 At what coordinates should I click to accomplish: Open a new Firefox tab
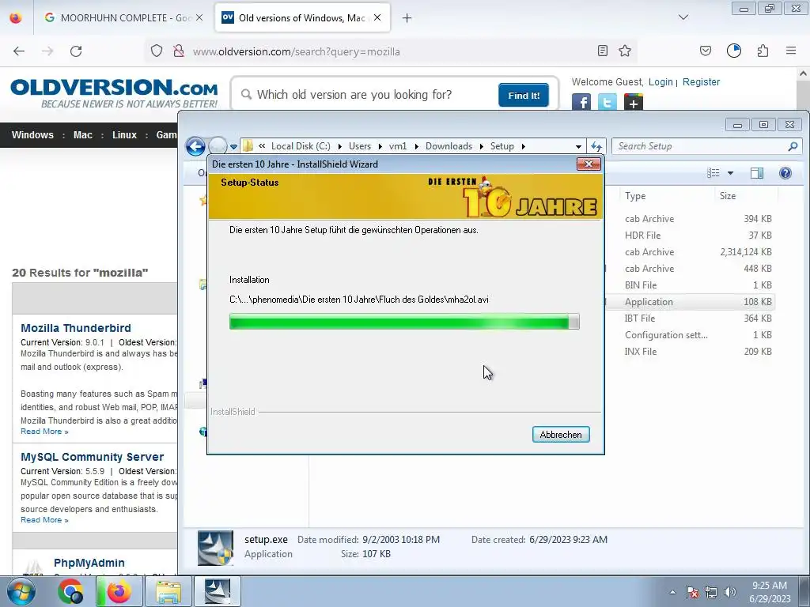tap(407, 18)
